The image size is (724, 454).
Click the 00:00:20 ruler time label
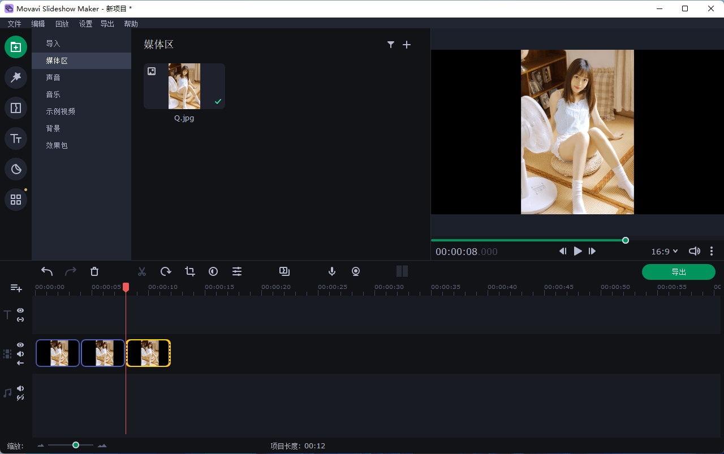276,287
